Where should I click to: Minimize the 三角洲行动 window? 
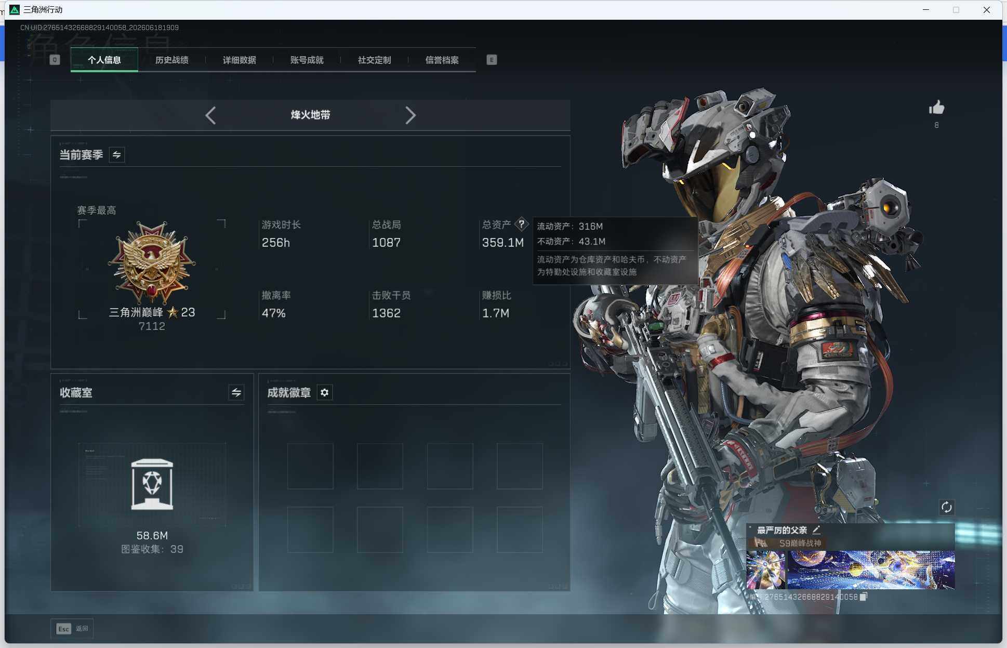[926, 10]
